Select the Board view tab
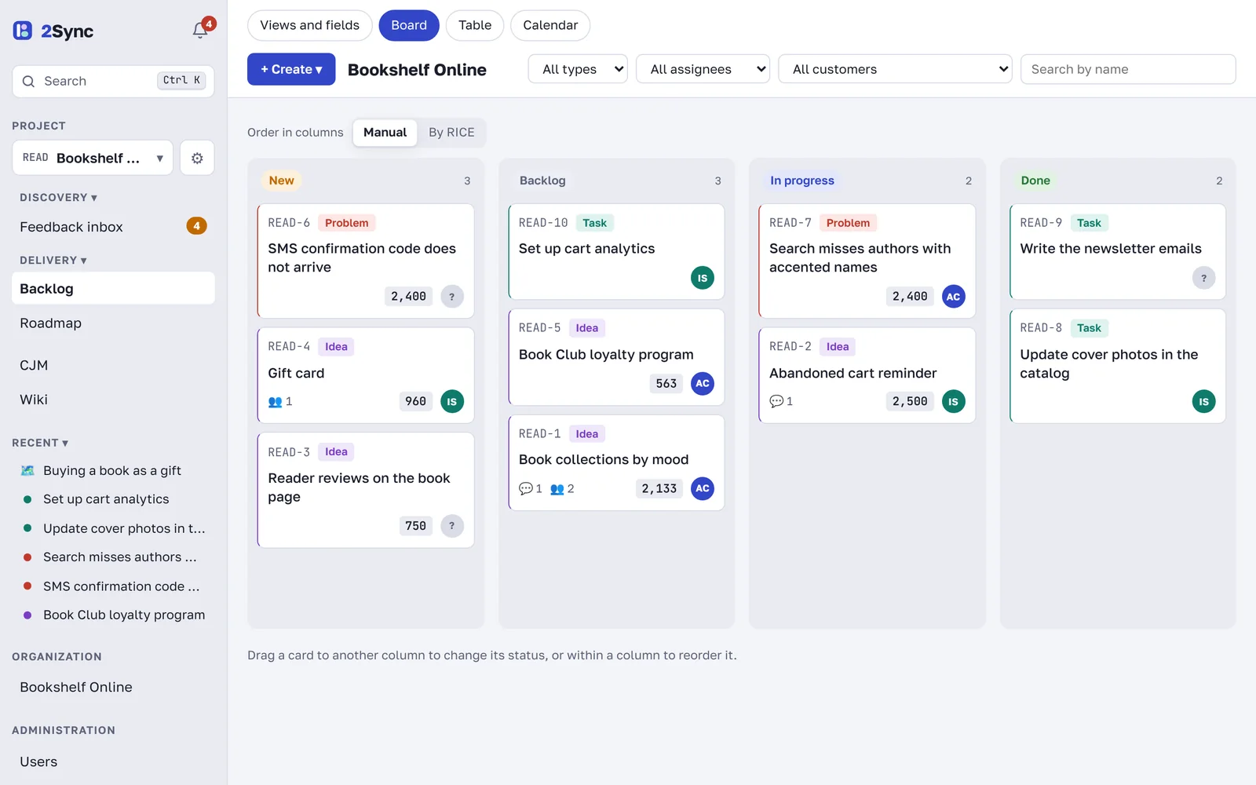Viewport: 1256px width, 785px height. pyautogui.click(x=409, y=25)
